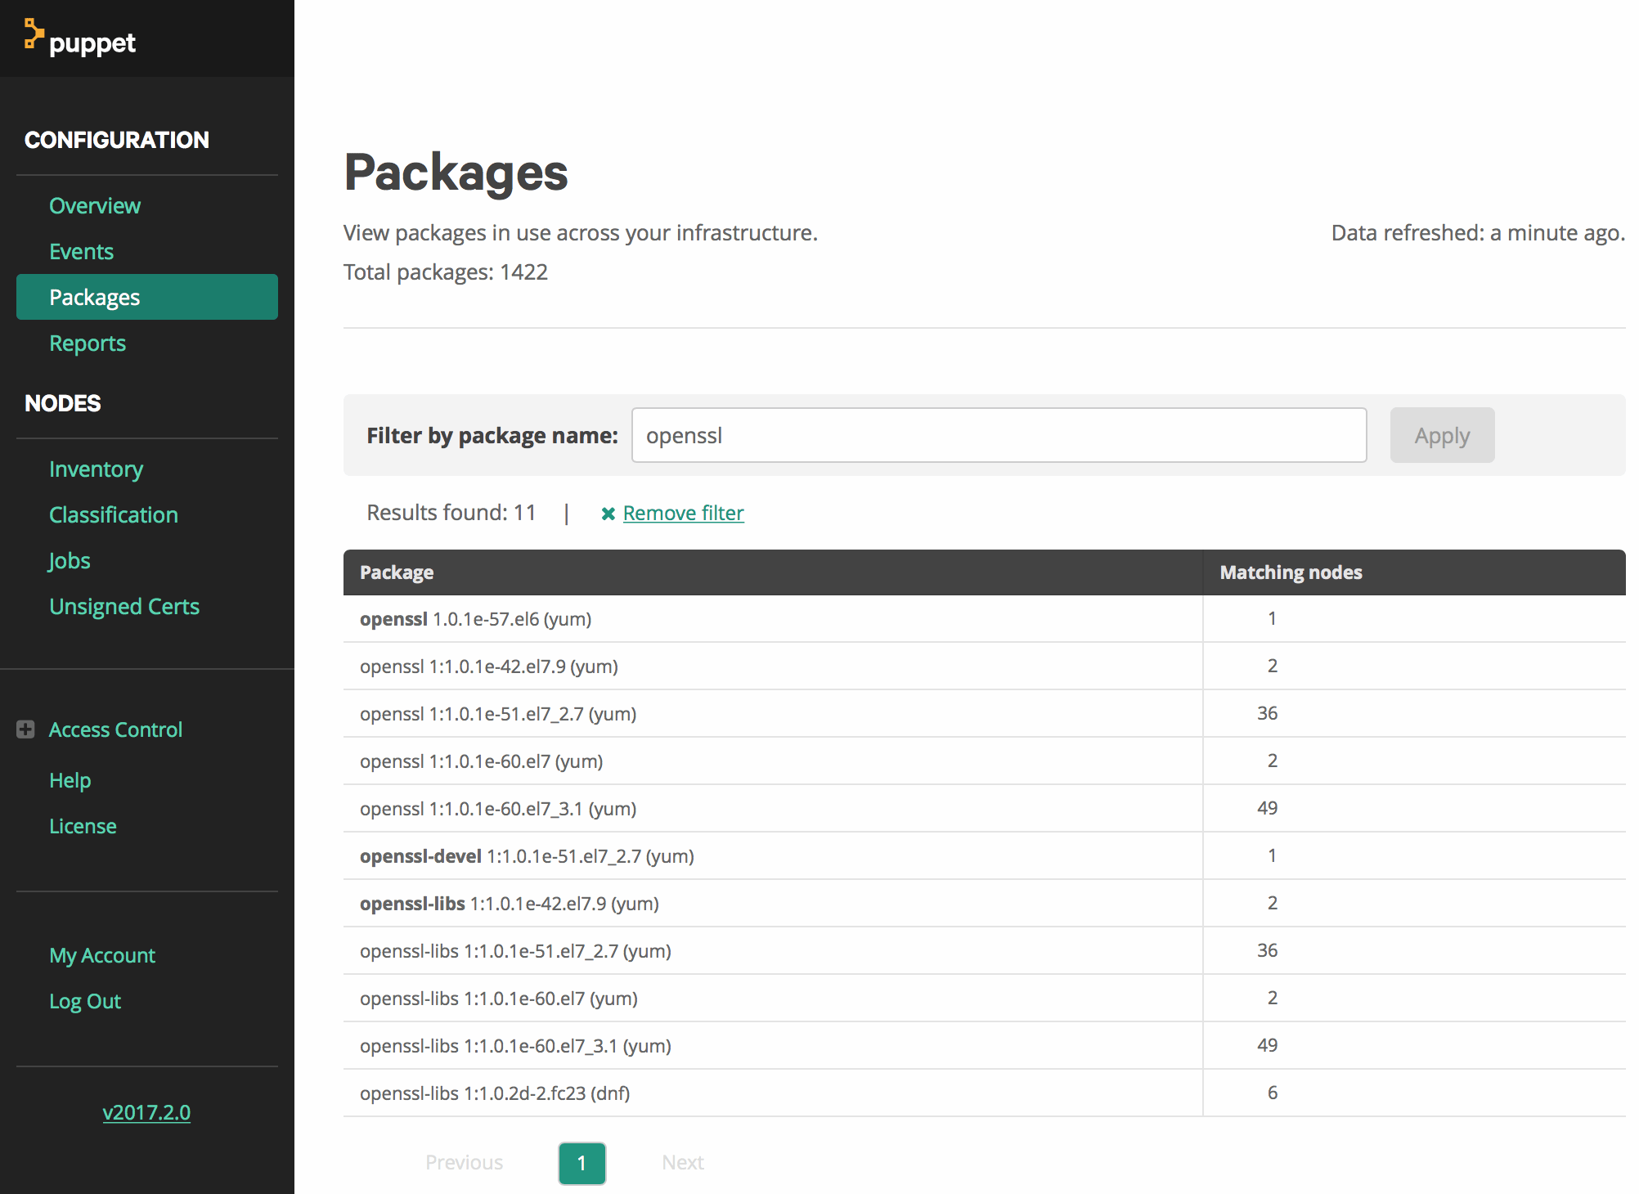Select the openssl 1:1.0.1e-60.el7_3.1 (yum) row
Image resolution: width=1639 pixels, height=1194 pixels.
(x=985, y=809)
